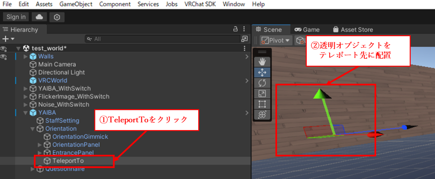Viewport: 435px width, 179px height.
Task: Click the cloud services icon
Action: pos(39,17)
